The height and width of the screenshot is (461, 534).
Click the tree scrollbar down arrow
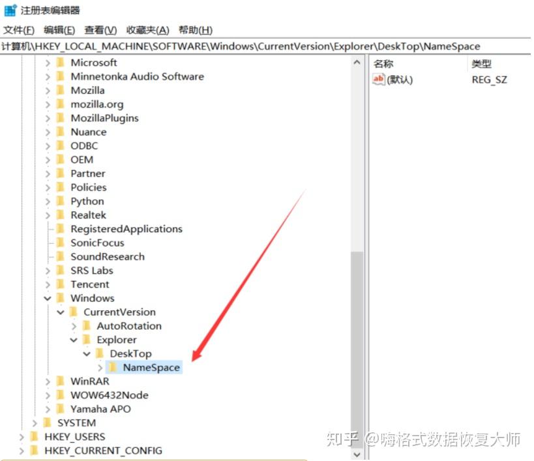pyautogui.click(x=357, y=454)
